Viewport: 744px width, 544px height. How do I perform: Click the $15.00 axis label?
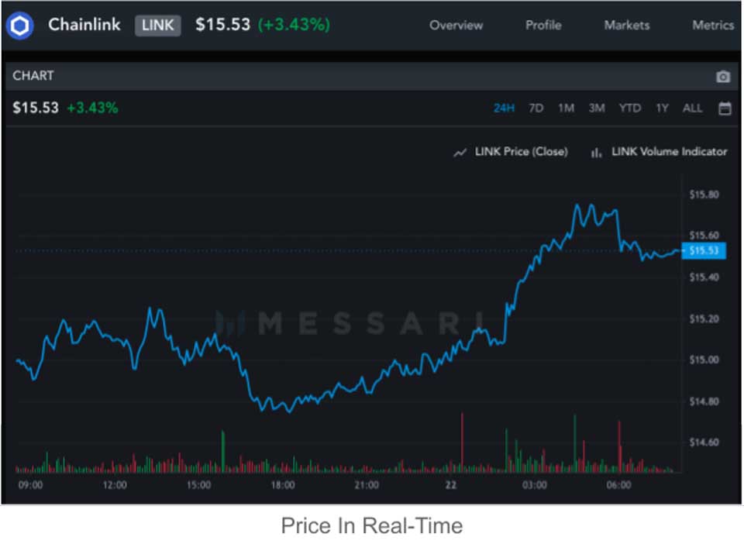[x=704, y=360]
